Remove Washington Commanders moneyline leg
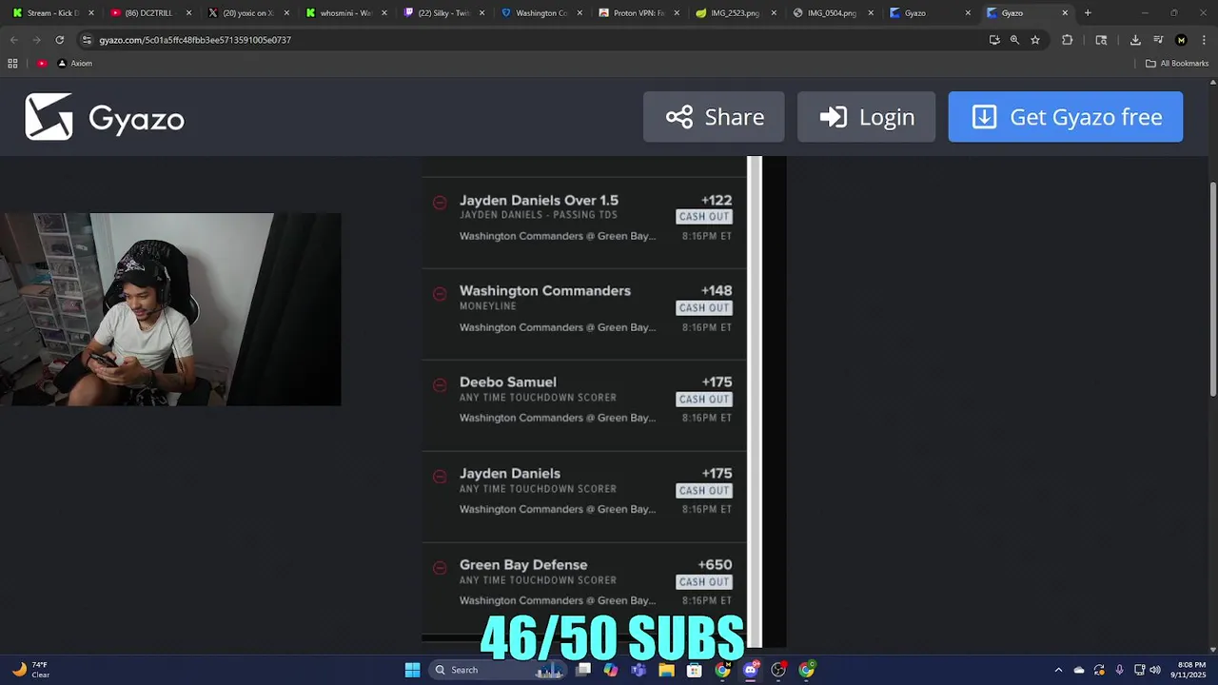Viewport: 1218px width, 685px height. tap(440, 294)
